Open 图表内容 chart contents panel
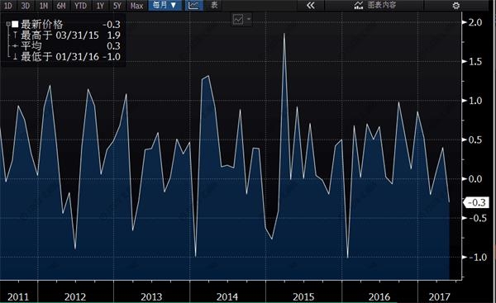The width and height of the screenshot is (496, 303). point(374,5)
